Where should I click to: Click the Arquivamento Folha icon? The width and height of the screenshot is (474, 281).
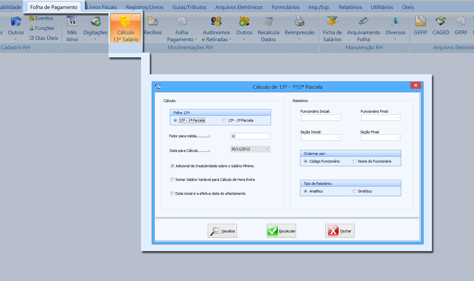click(363, 21)
